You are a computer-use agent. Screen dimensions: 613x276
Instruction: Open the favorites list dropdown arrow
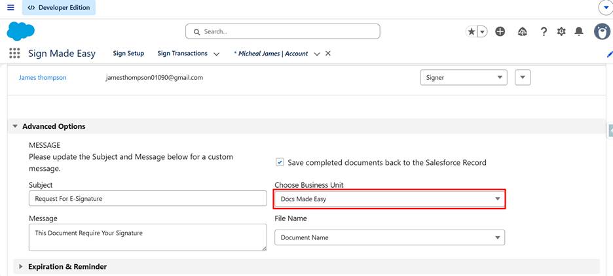point(483,31)
